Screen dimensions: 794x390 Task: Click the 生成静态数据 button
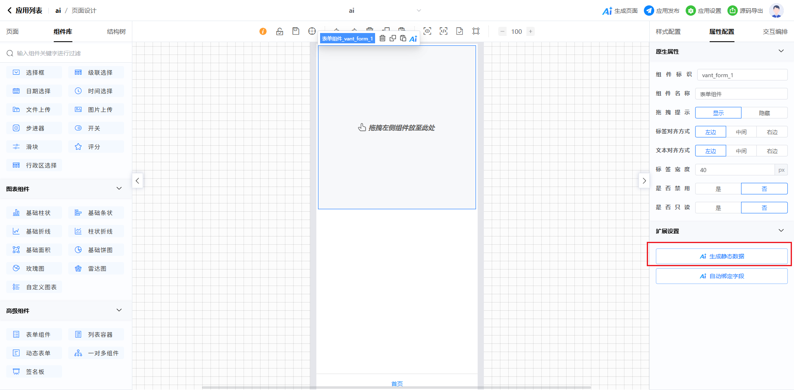(x=721, y=256)
